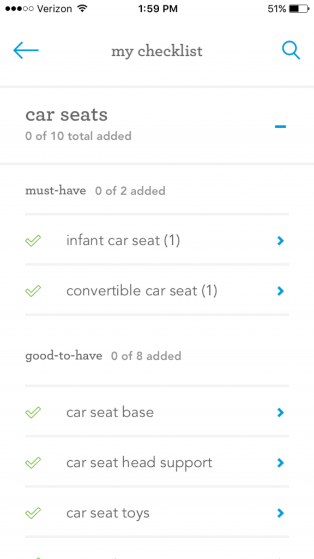Tap the car seats section heading
Viewport: 314px width, 559px height.
pyautogui.click(x=67, y=115)
